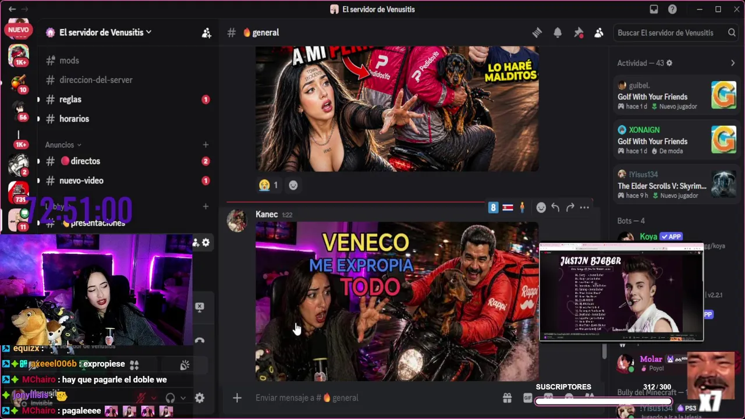Viewport: 745px width, 419px height.
Task: Click Kanec's avatar
Action: (x=237, y=221)
